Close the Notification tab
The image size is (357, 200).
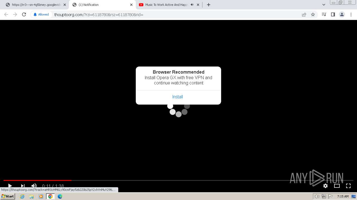(x=131, y=5)
